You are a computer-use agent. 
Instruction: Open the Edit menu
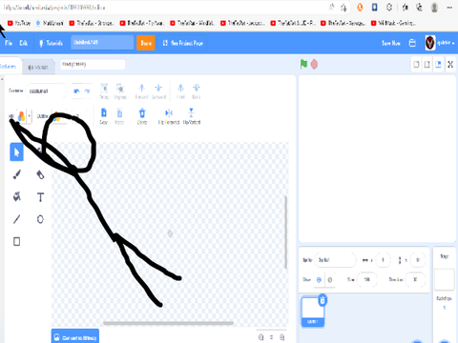[23, 43]
